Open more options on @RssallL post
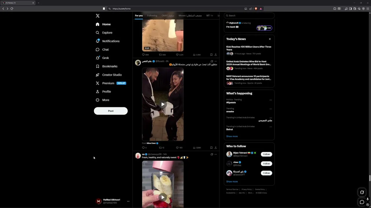Viewport: 371px width, 208px height. click(x=216, y=61)
